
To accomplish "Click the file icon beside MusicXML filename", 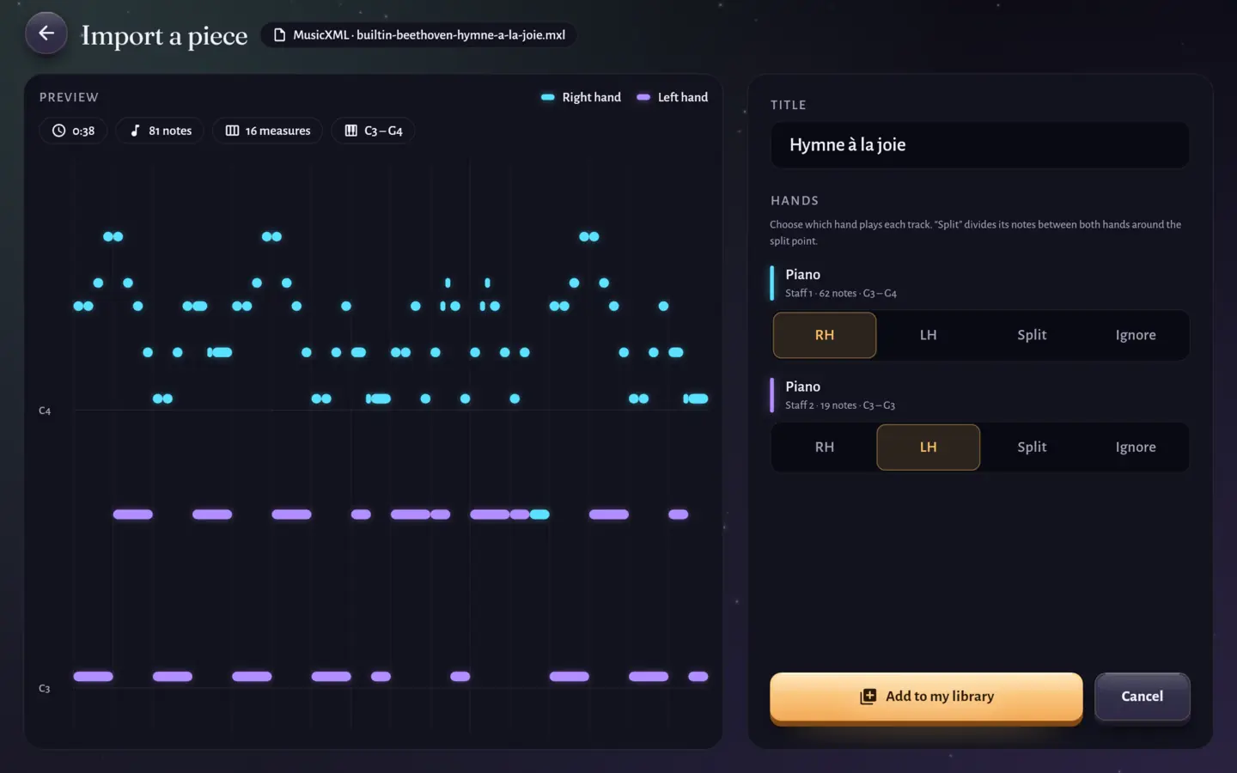I will 279,35.
